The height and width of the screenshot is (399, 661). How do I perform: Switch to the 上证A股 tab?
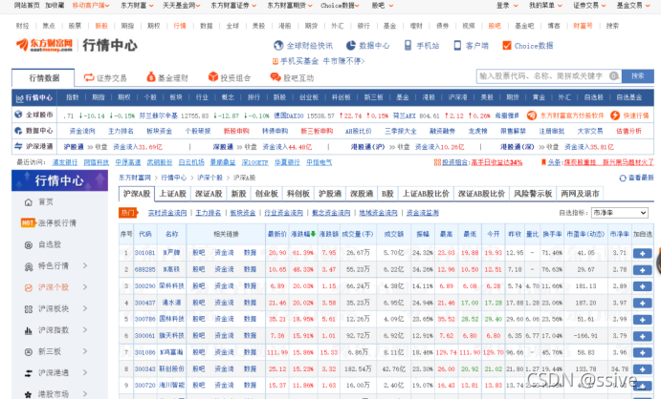(173, 194)
